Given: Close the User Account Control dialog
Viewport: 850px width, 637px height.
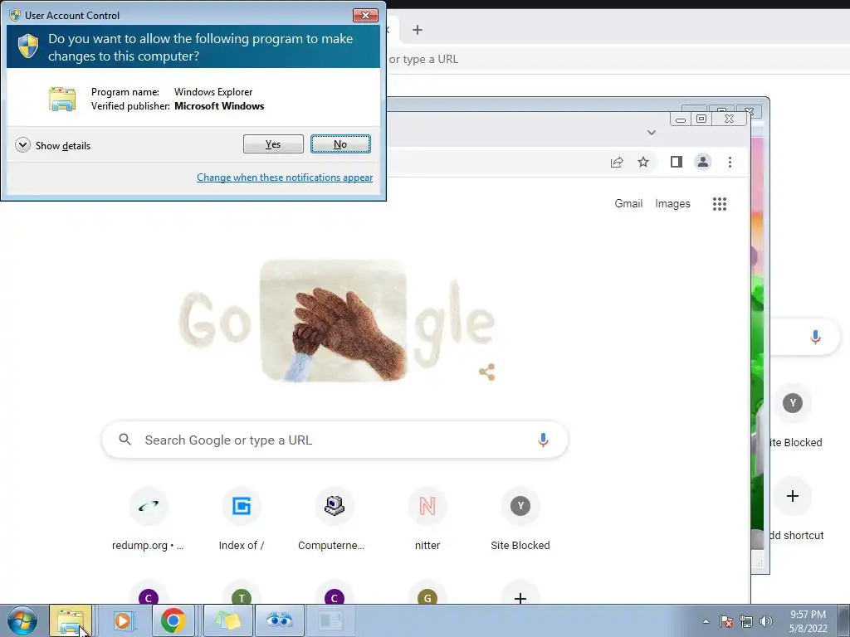Looking at the screenshot, I should click(x=365, y=15).
